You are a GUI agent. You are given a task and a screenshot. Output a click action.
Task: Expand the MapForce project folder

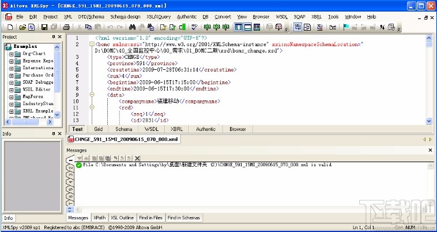[x=11, y=98]
